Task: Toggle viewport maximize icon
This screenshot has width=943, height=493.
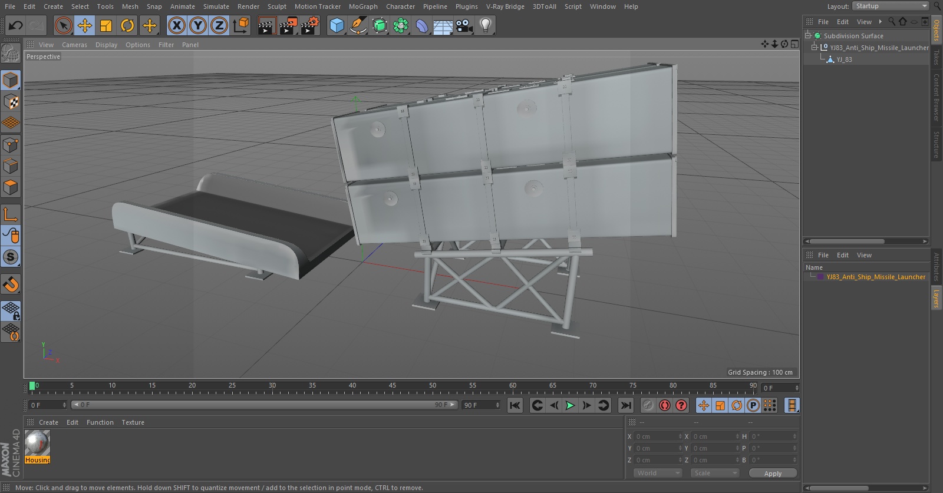Action: pyautogui.click(x=794, y=44)
